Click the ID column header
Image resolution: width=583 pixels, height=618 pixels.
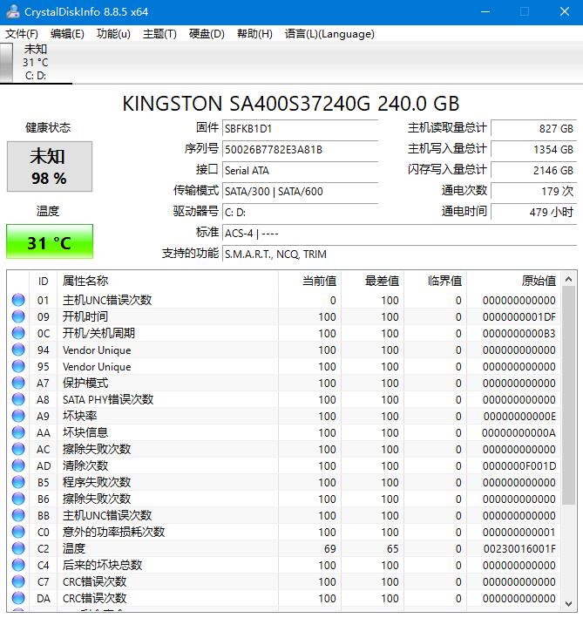[x=44, y=281]
